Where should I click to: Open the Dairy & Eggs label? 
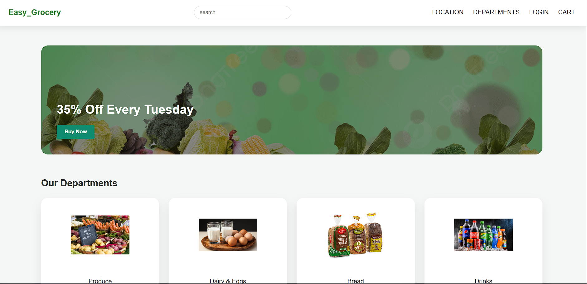(228, 281)
